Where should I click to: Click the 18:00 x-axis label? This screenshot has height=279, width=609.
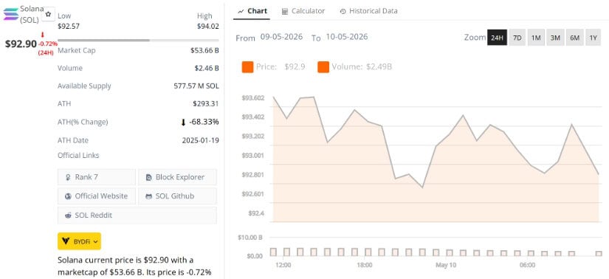coord(365,266)
